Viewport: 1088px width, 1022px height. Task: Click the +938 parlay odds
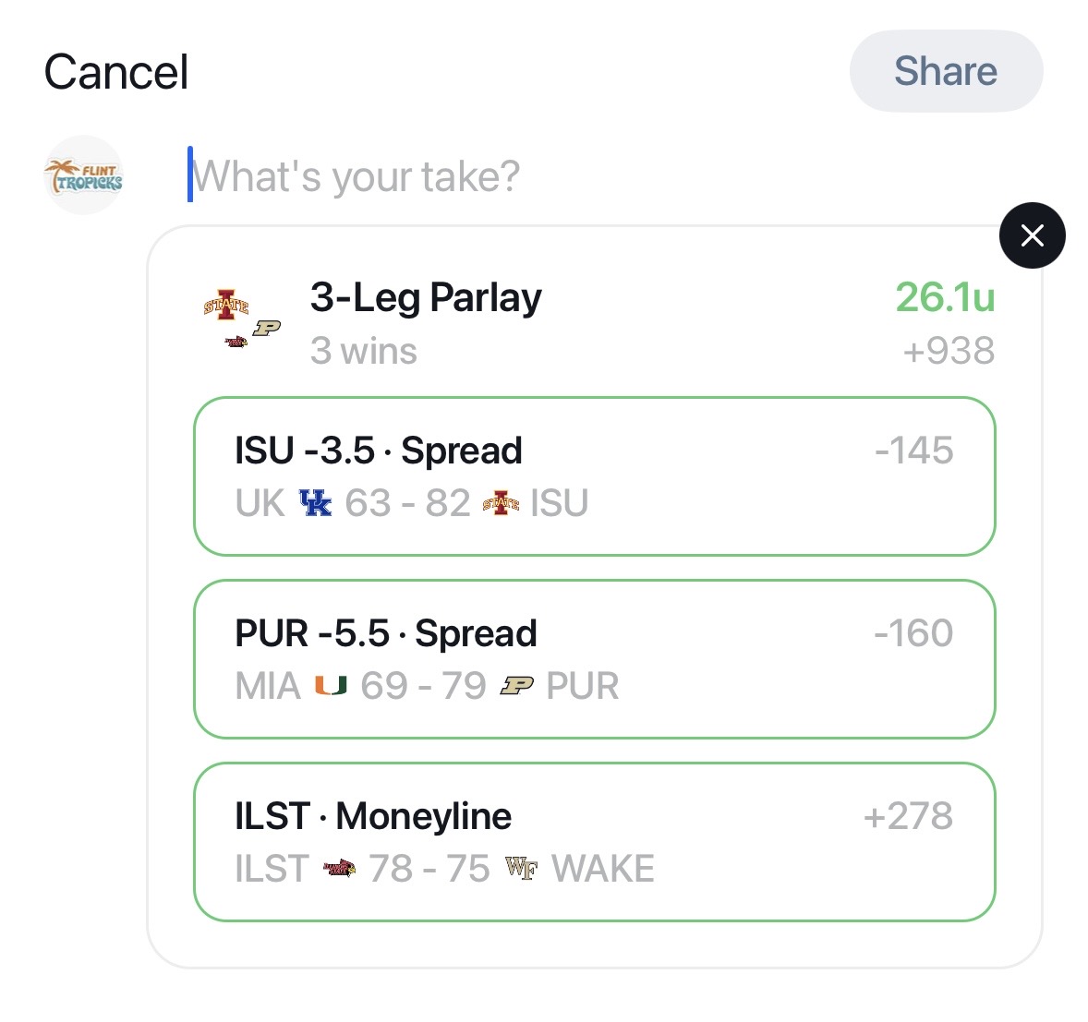949,351
